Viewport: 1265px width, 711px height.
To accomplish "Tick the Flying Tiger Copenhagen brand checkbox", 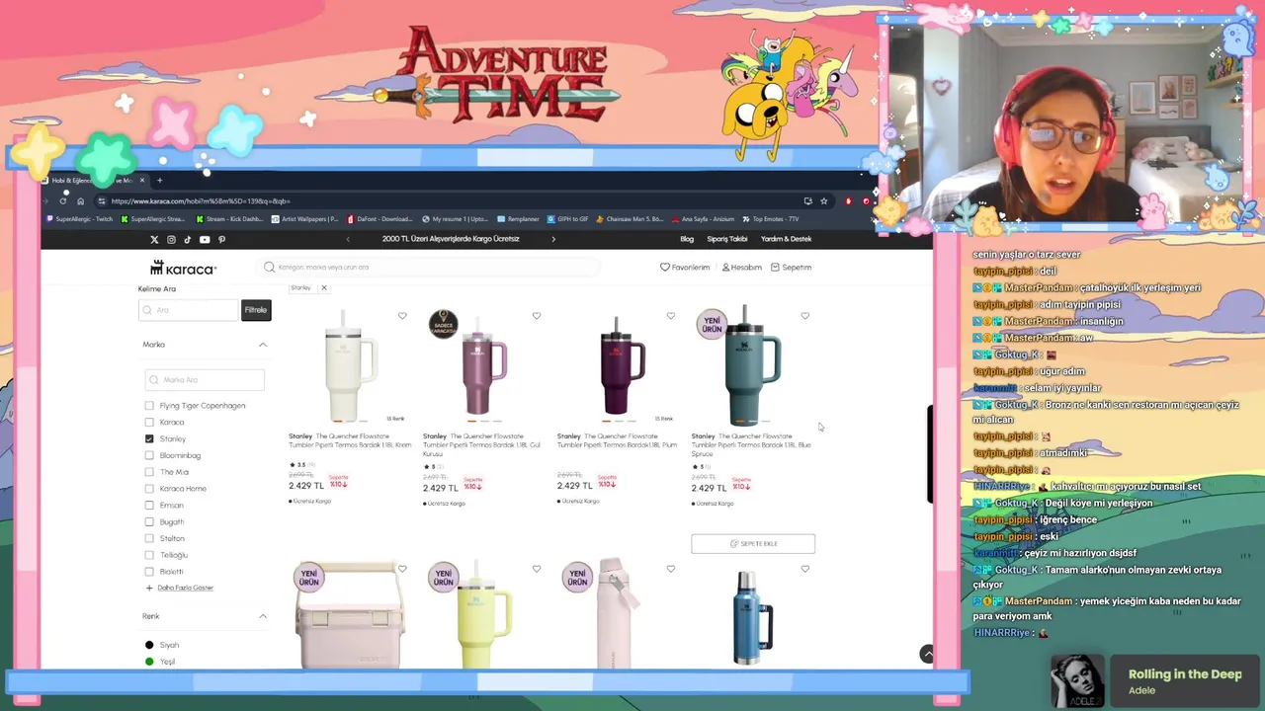I will tap(149, 406).
